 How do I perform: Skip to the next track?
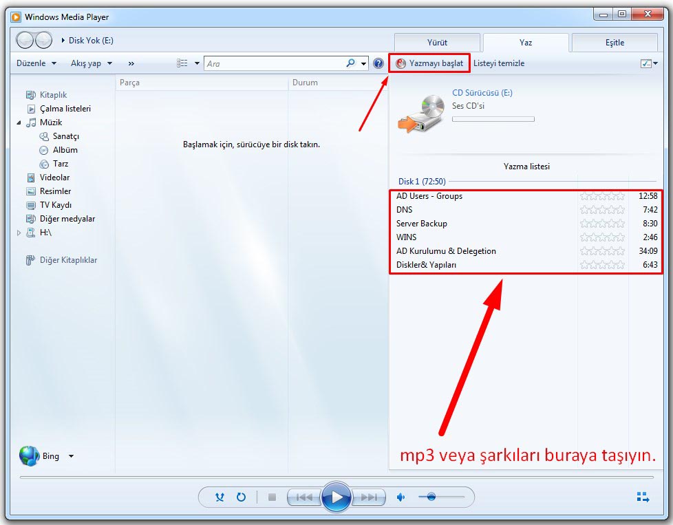(370, 497)
